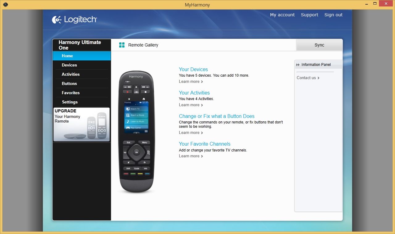
Task: Click the Contact us link
Action: (x=308, y=78)
